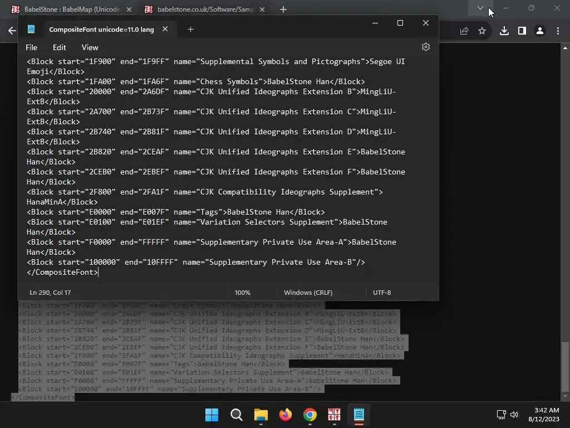
Task: Select the CompositeFont unicode=11.0 tab
Action: 101,30
